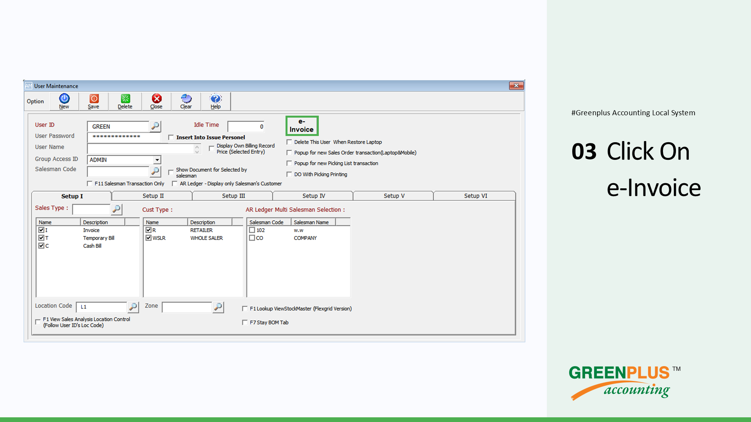Click the Sales Type input field
Viewport: 751px width, 422px height.
point(92,209)
